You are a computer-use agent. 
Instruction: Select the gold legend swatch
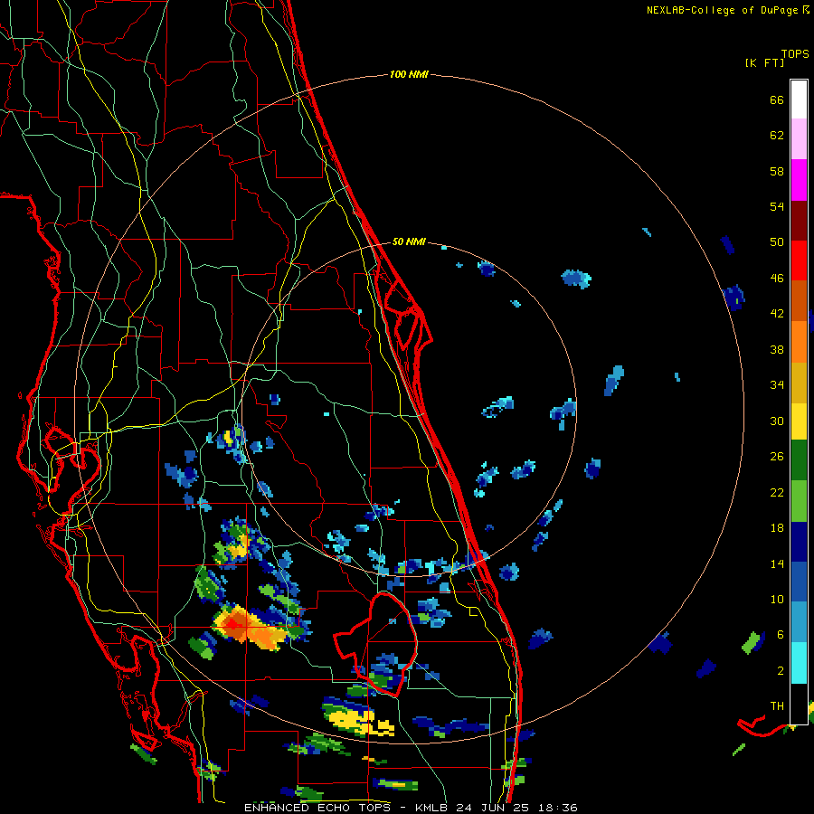799,383
